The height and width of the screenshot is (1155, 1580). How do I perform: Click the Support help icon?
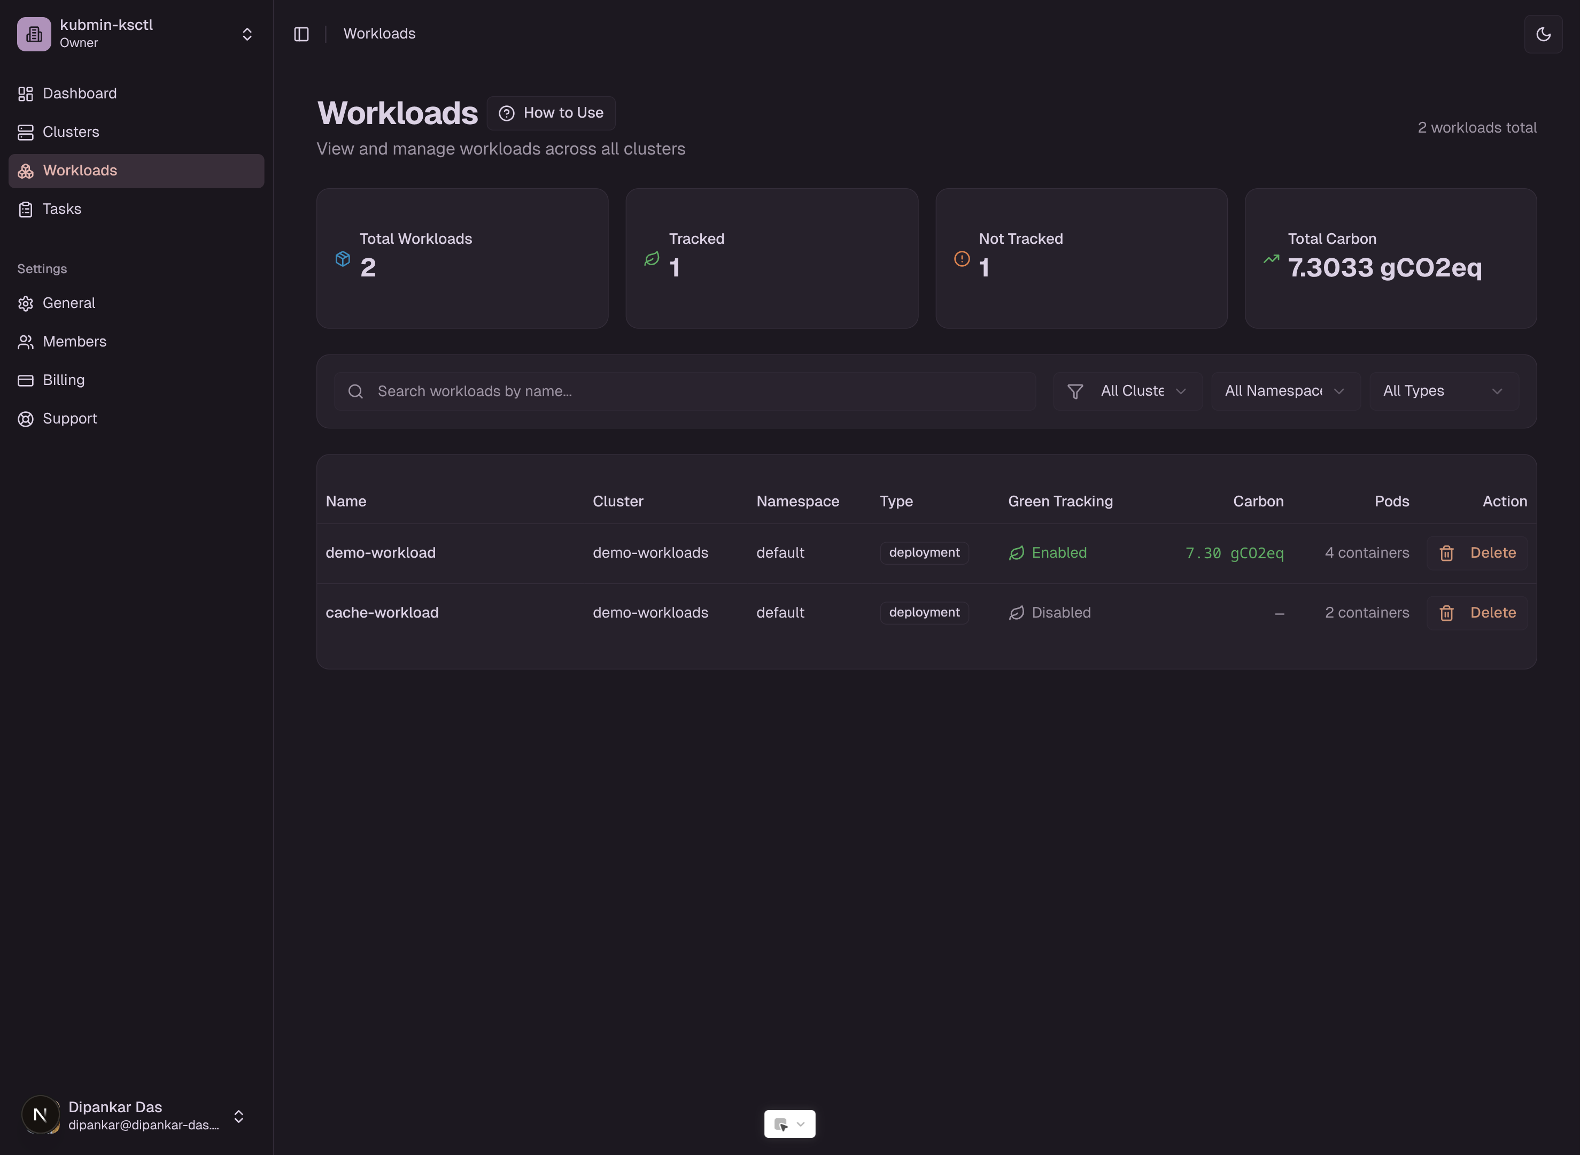click(26, 418)
